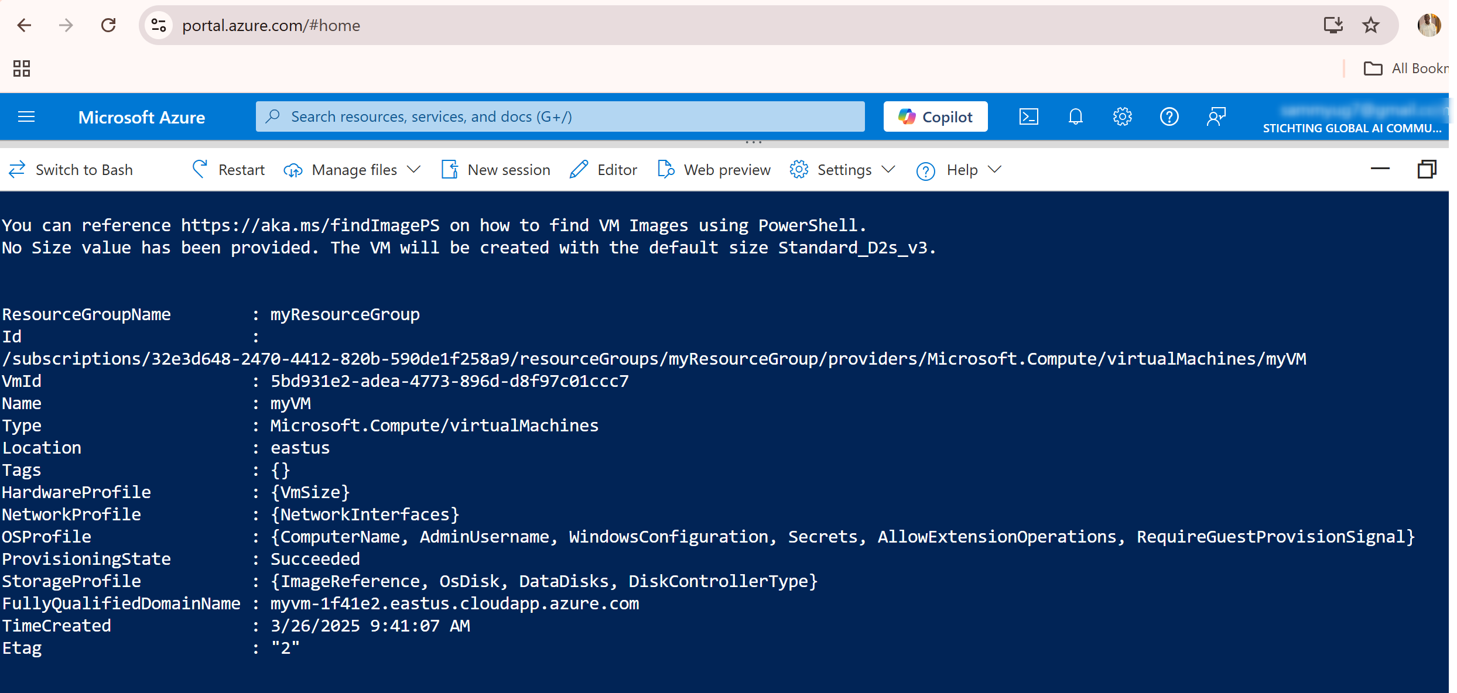The image size is (1457, 693).
Task: Click the Etag value "2"
Action: pyautogui.click(x=285, y=648)
